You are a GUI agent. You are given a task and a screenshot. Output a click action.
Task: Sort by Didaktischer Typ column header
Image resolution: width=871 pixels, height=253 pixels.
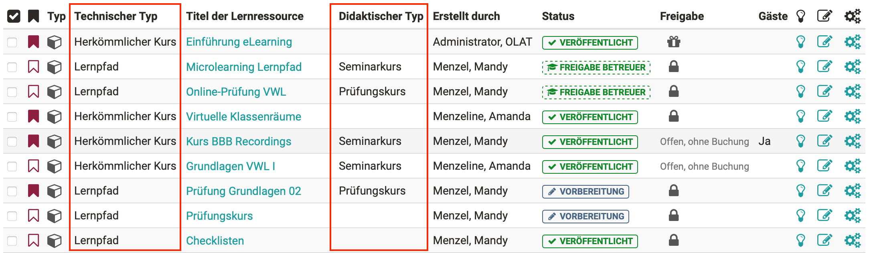tap(381, 16)
